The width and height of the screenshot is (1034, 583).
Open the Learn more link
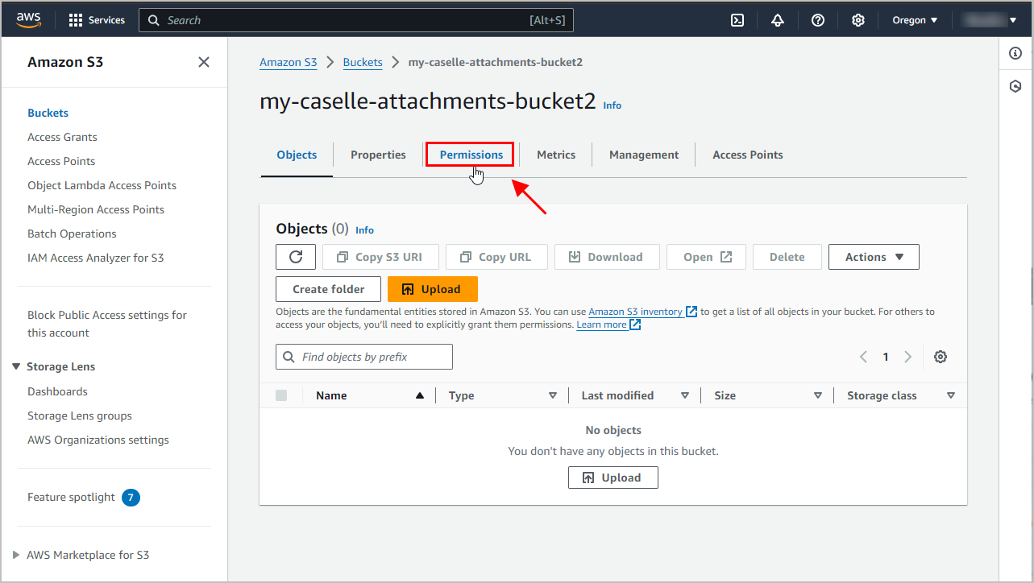(x=608, y=325)
